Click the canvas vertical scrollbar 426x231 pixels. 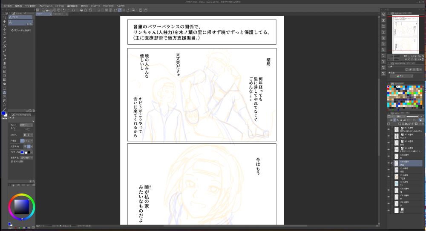pos(379,117)
